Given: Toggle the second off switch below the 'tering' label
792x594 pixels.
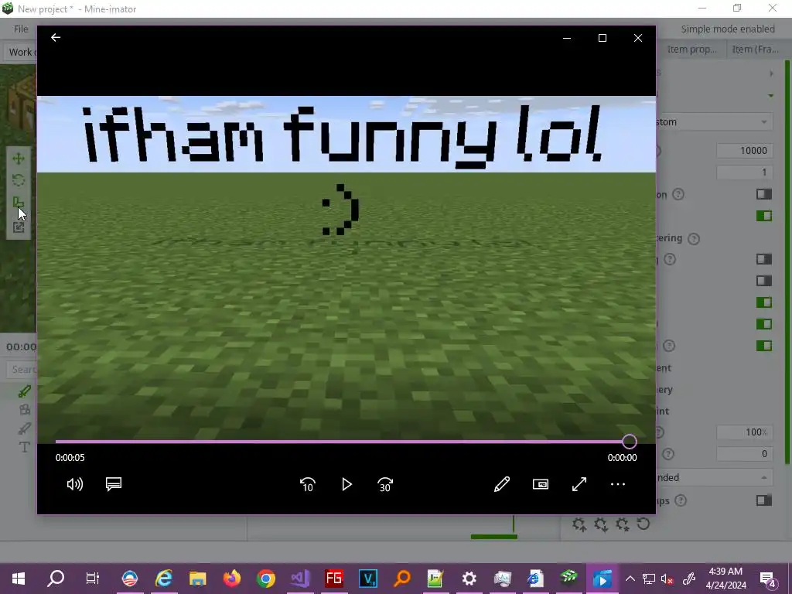Looking at the screenshot, I should (763, 281).
